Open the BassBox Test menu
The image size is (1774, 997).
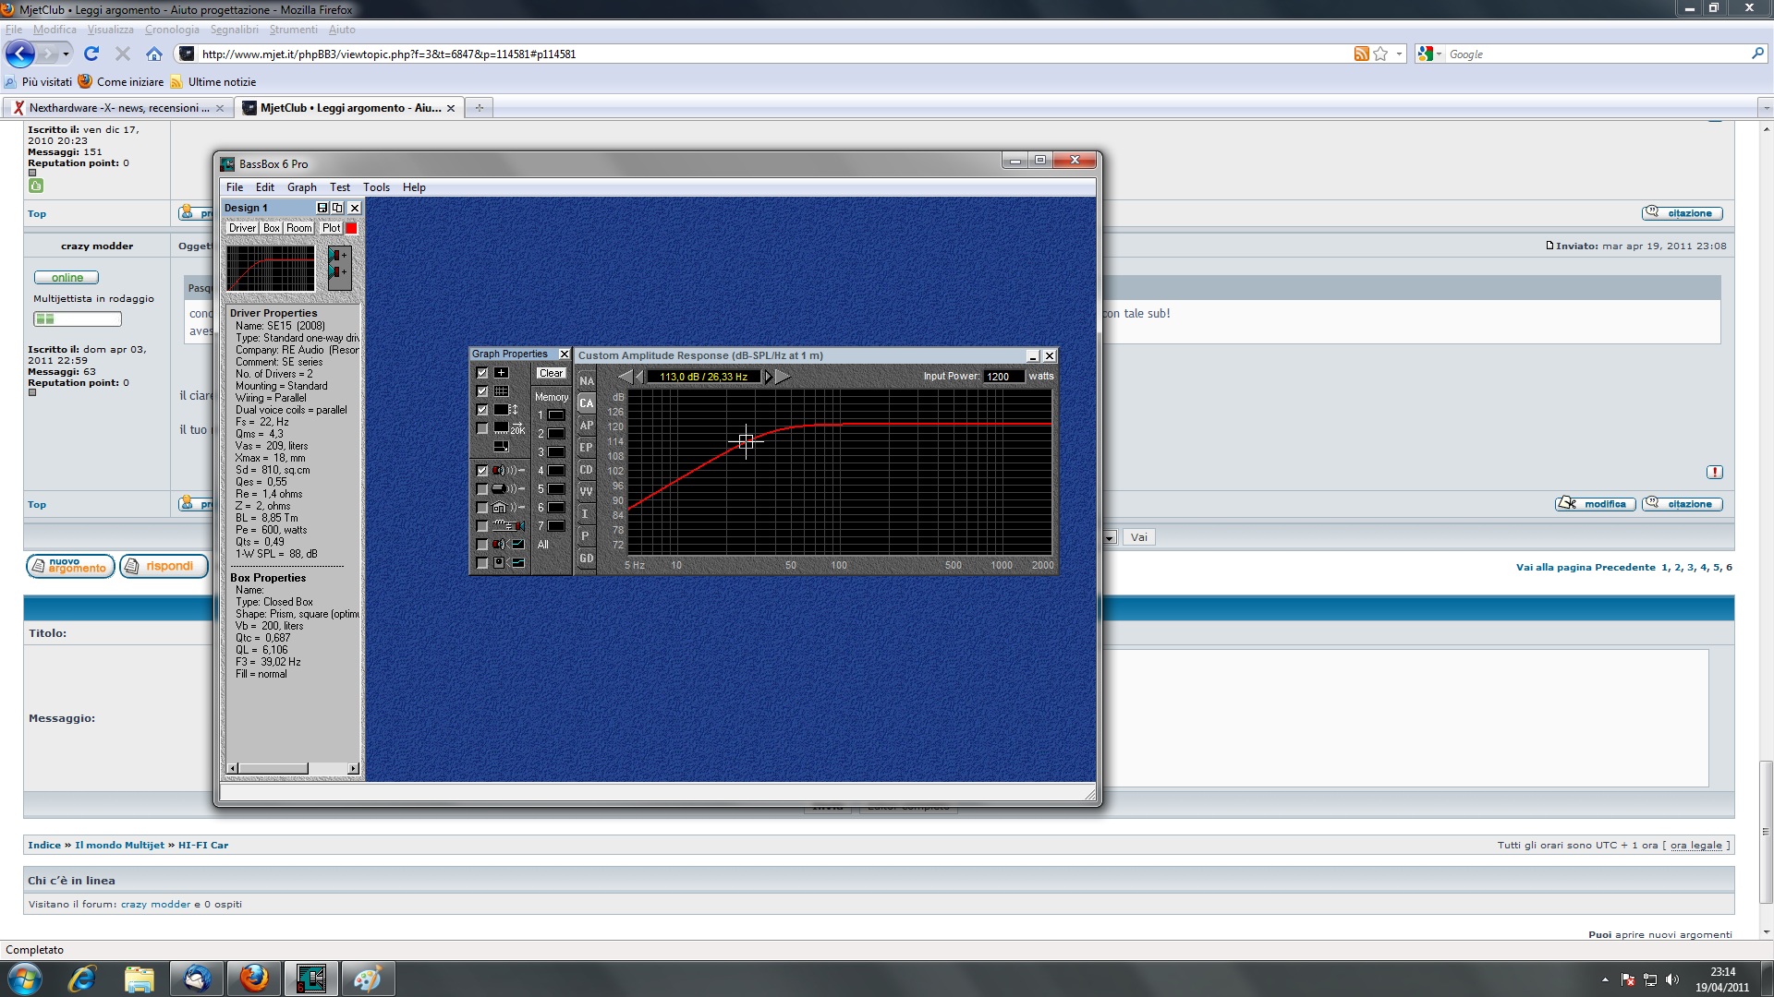click(340, 187)
